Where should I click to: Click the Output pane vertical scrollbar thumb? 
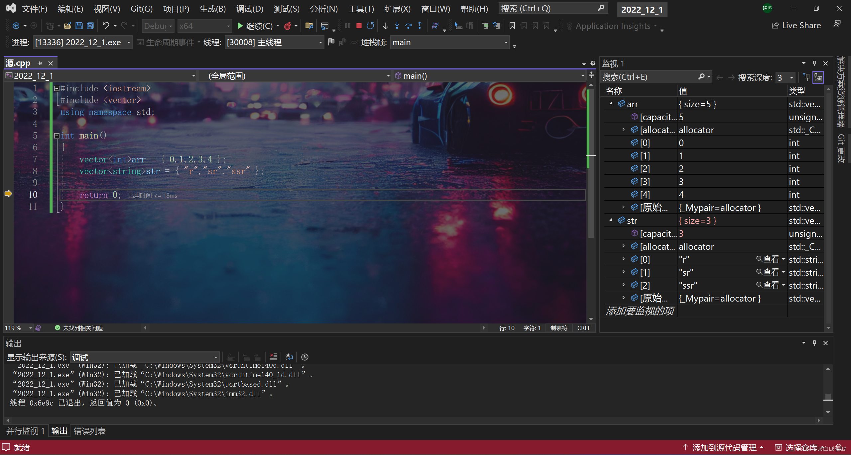[828, 397]
